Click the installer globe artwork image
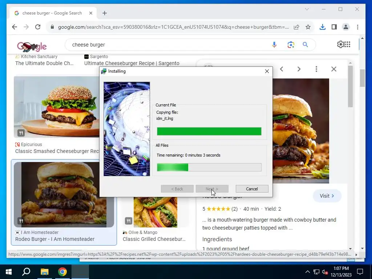 click(x=127, y=129)
